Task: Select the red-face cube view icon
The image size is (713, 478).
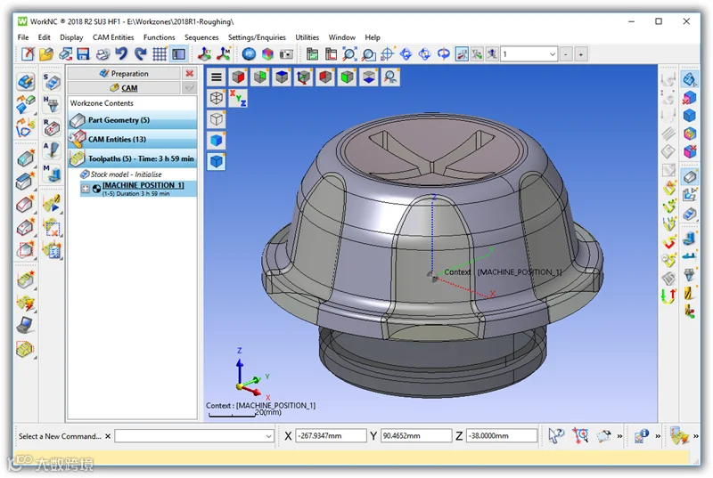Action: pyautogui.click(x=238, y=77)
